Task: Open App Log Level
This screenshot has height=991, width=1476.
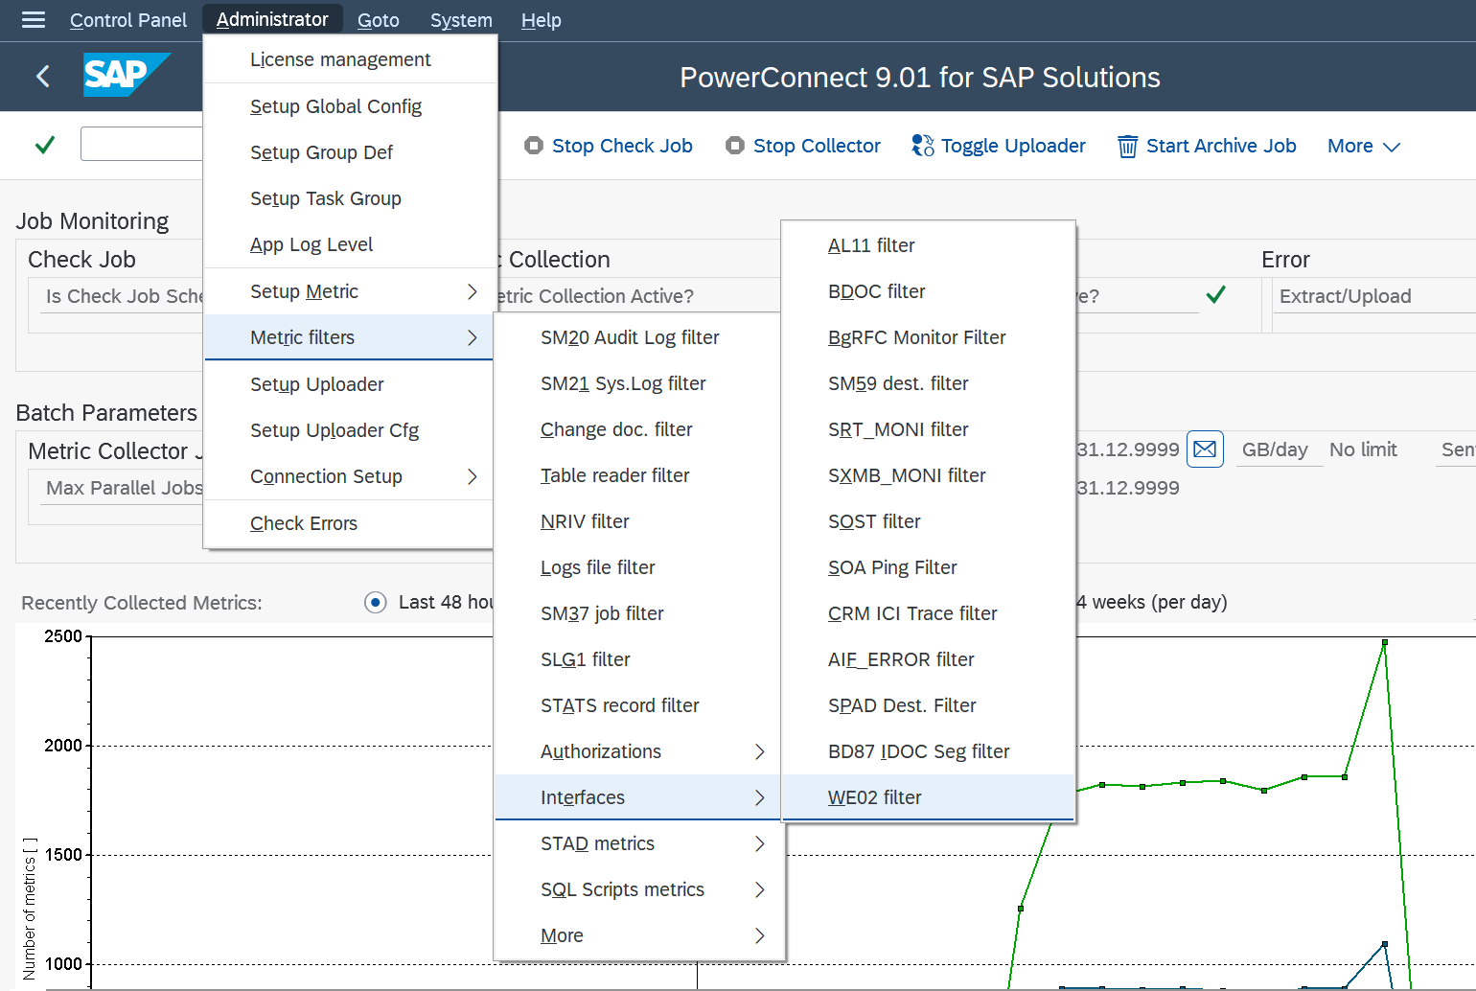Action: pyautogui.click(x=351, y=244)
